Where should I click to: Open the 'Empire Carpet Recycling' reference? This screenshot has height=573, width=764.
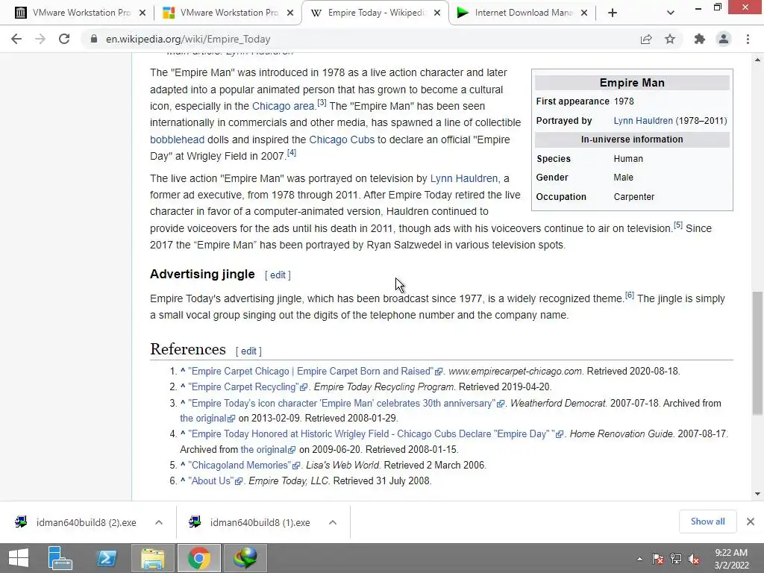[x=243, y=387]
